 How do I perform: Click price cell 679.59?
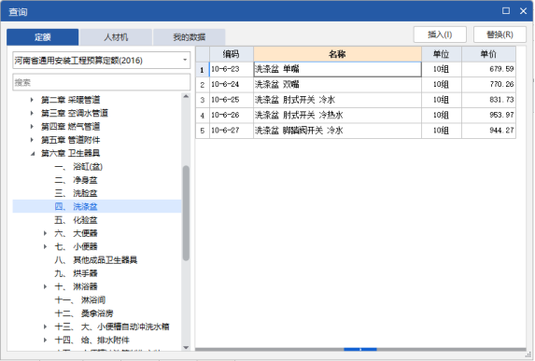pyautogui.click(x=488, y=69)
